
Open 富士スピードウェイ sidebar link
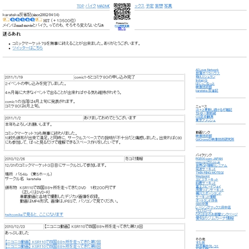click(x=208, y=187)
